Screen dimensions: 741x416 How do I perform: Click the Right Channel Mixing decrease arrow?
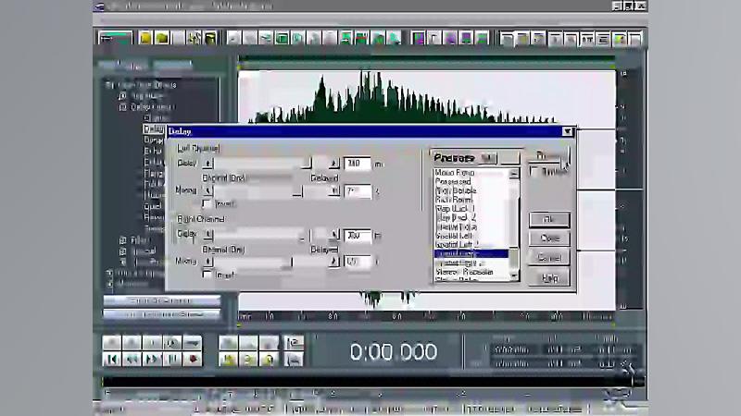(x=207, y=262)
